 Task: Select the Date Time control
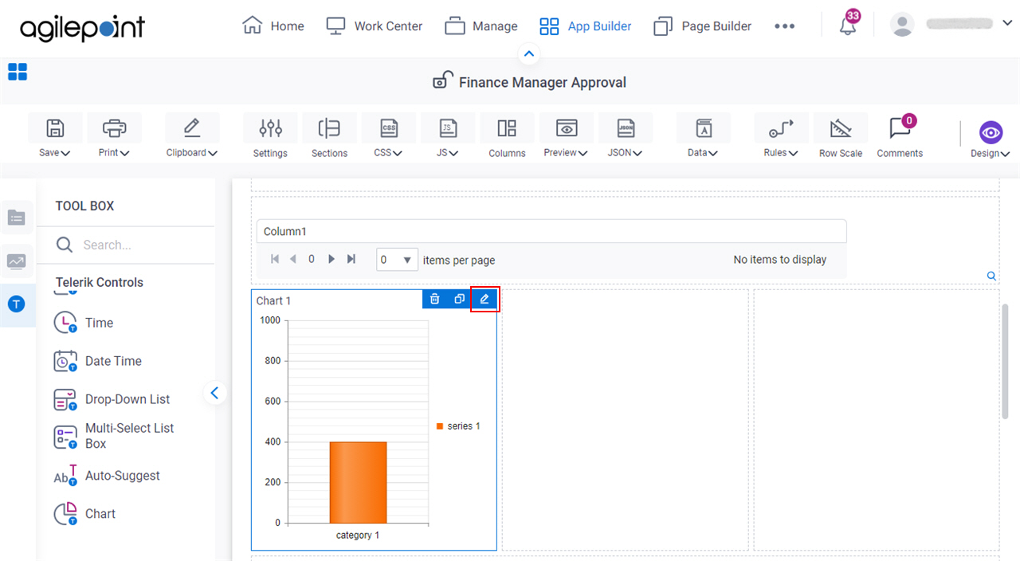[x=97, y=361]
